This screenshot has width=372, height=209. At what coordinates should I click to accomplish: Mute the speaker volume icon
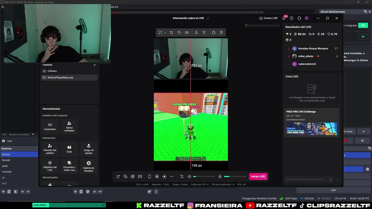pos(189,176)
